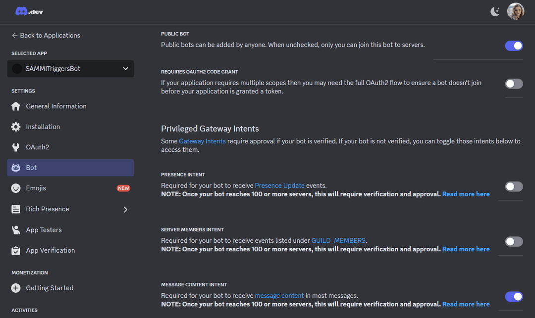Click the Discord .dev logo
This screenshot has width=535, height=318.
(29, 11)
